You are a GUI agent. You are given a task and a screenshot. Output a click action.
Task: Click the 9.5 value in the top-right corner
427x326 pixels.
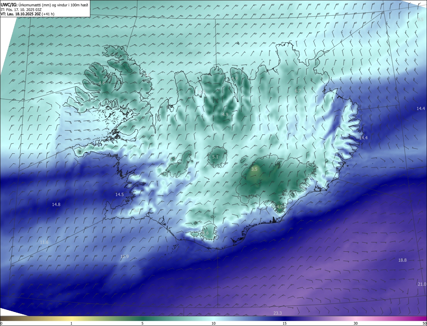point(420,20)
